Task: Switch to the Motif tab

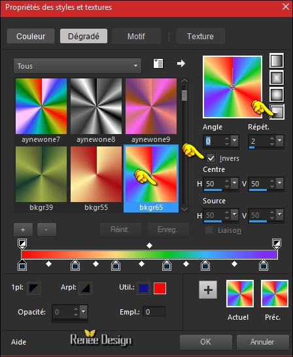Action: coord(137,36)
